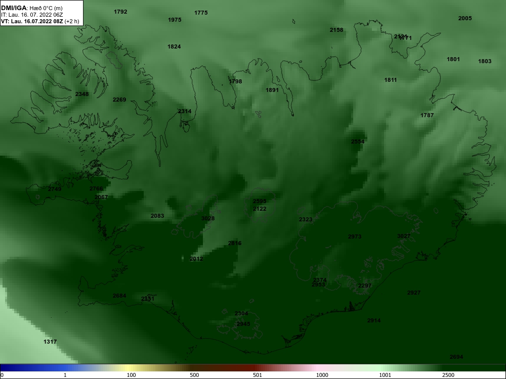Screen dimensions: 506x379
Task: Click the map value 2348
Action: click(81, 94)
